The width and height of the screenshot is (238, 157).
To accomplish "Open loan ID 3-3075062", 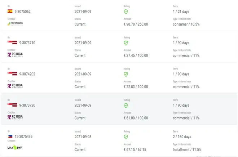I will click(x=22, y=12).
